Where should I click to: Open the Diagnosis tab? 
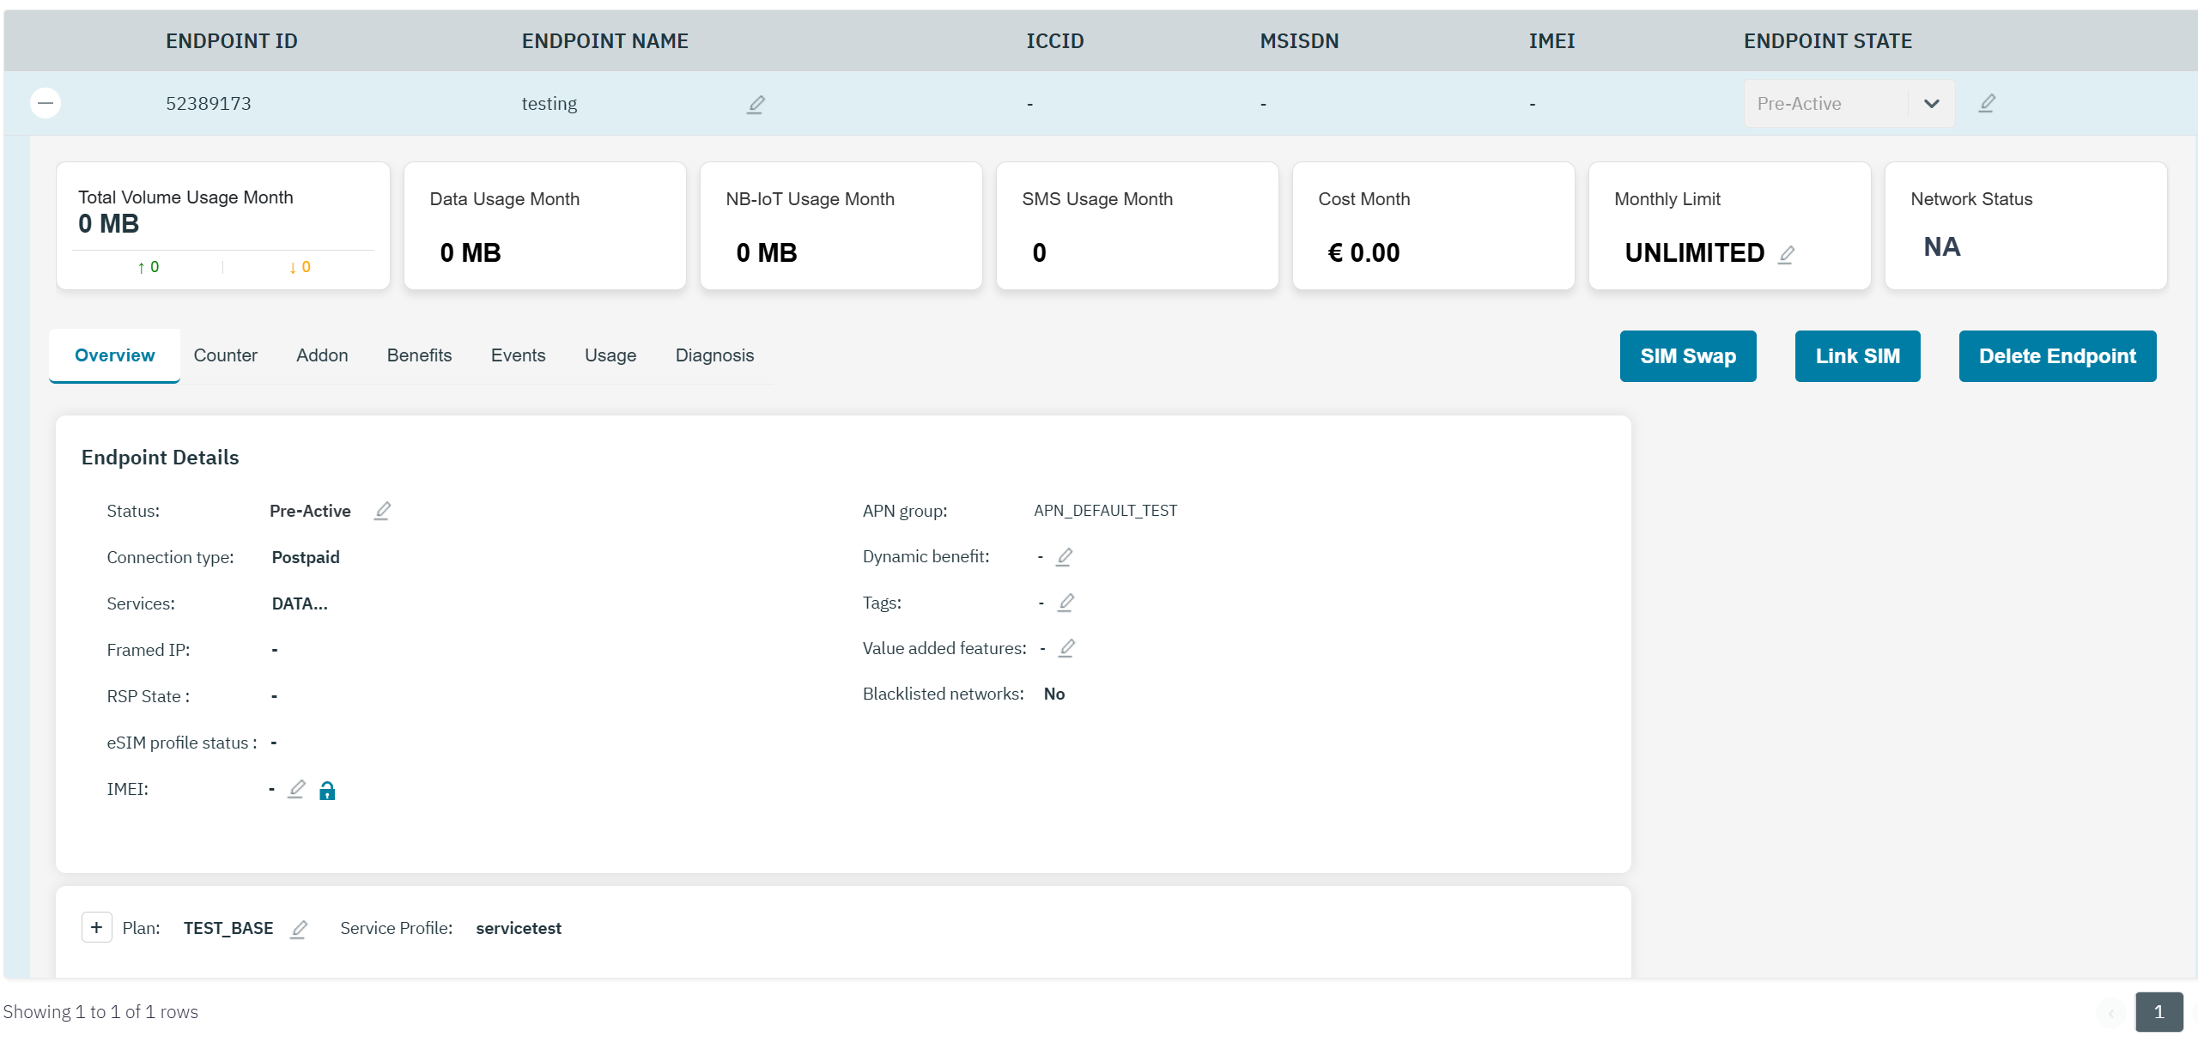714,355
